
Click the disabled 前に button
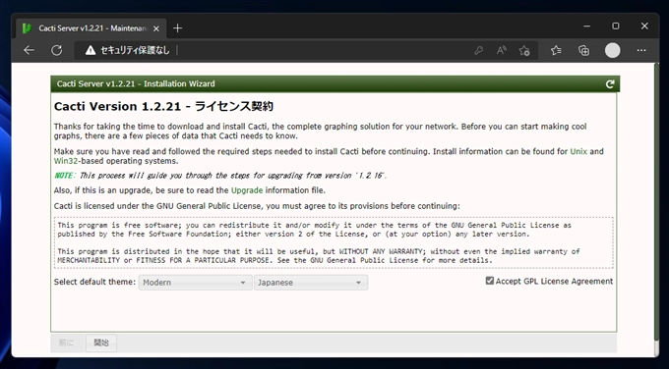67,343
